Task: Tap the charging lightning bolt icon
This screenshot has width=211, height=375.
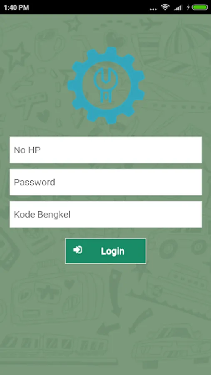Action: (x=188, y=7)
